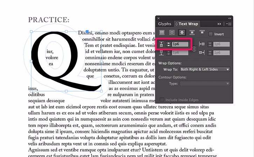Click the Top Offset 1p6 field

[x=180, y=44]
